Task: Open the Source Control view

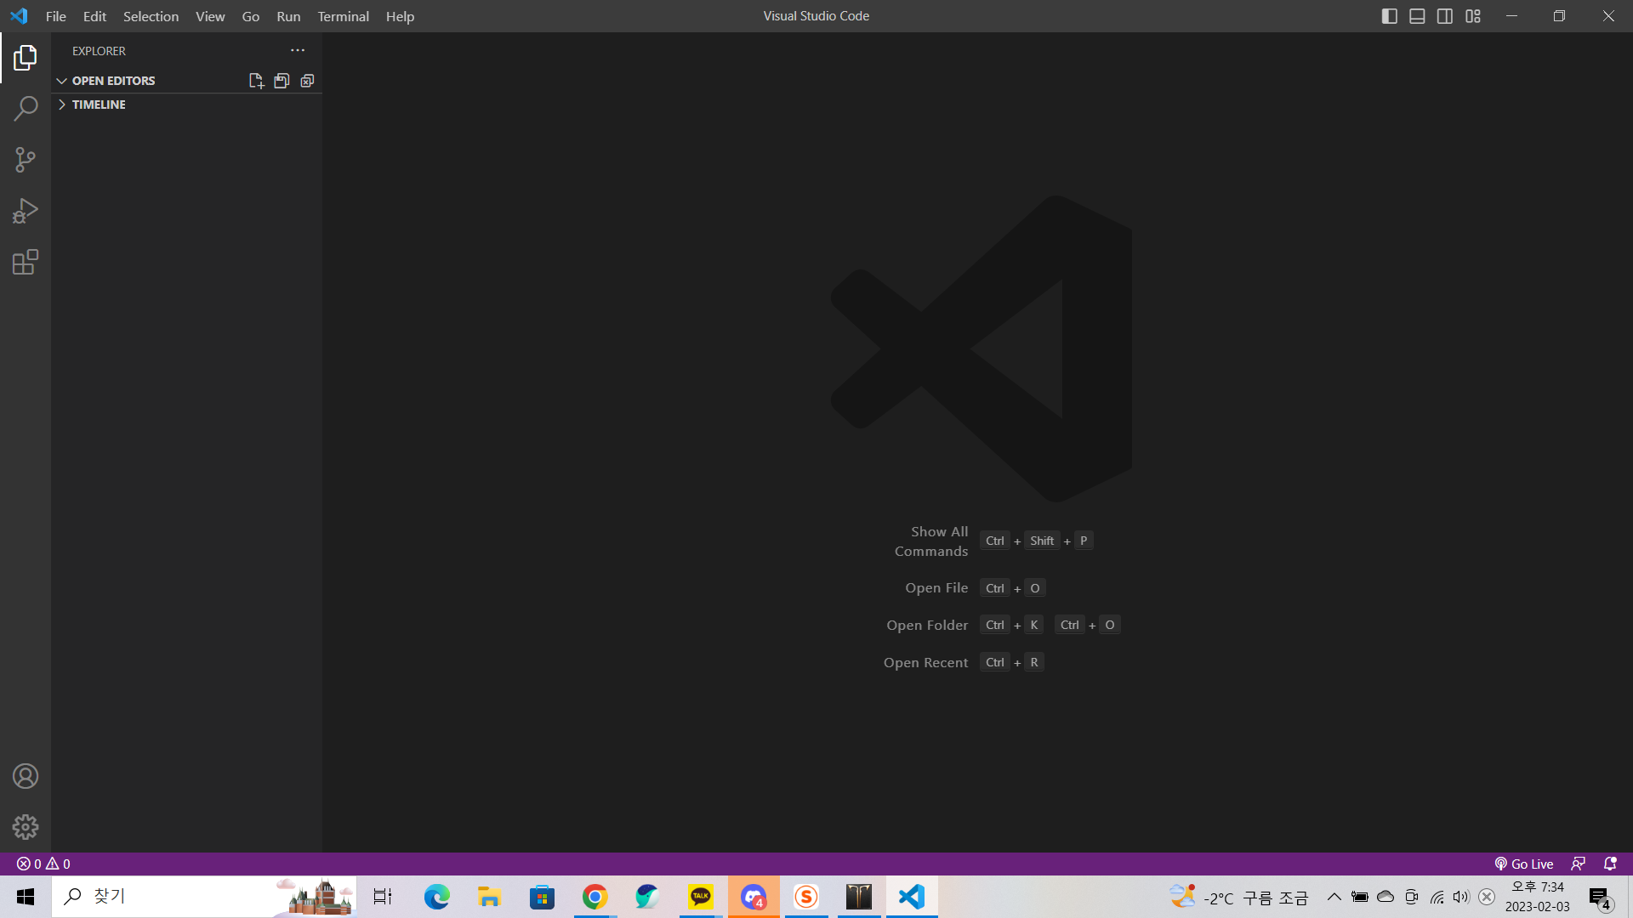Action: point(26,160)
